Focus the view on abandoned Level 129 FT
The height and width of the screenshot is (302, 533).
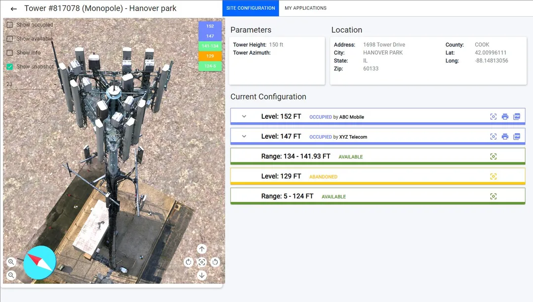tap(493, 176)
